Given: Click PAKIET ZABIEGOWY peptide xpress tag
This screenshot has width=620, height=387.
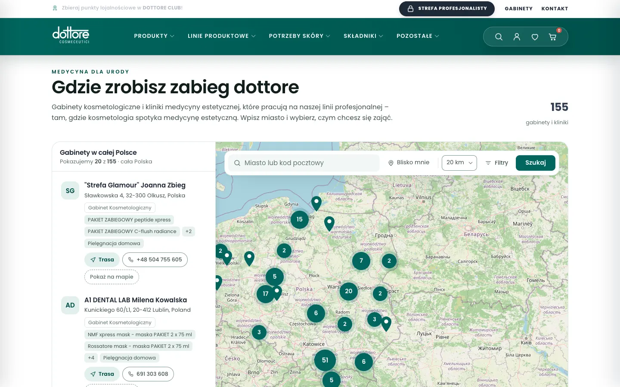Looking at the screenshot, I should [129, 220].
